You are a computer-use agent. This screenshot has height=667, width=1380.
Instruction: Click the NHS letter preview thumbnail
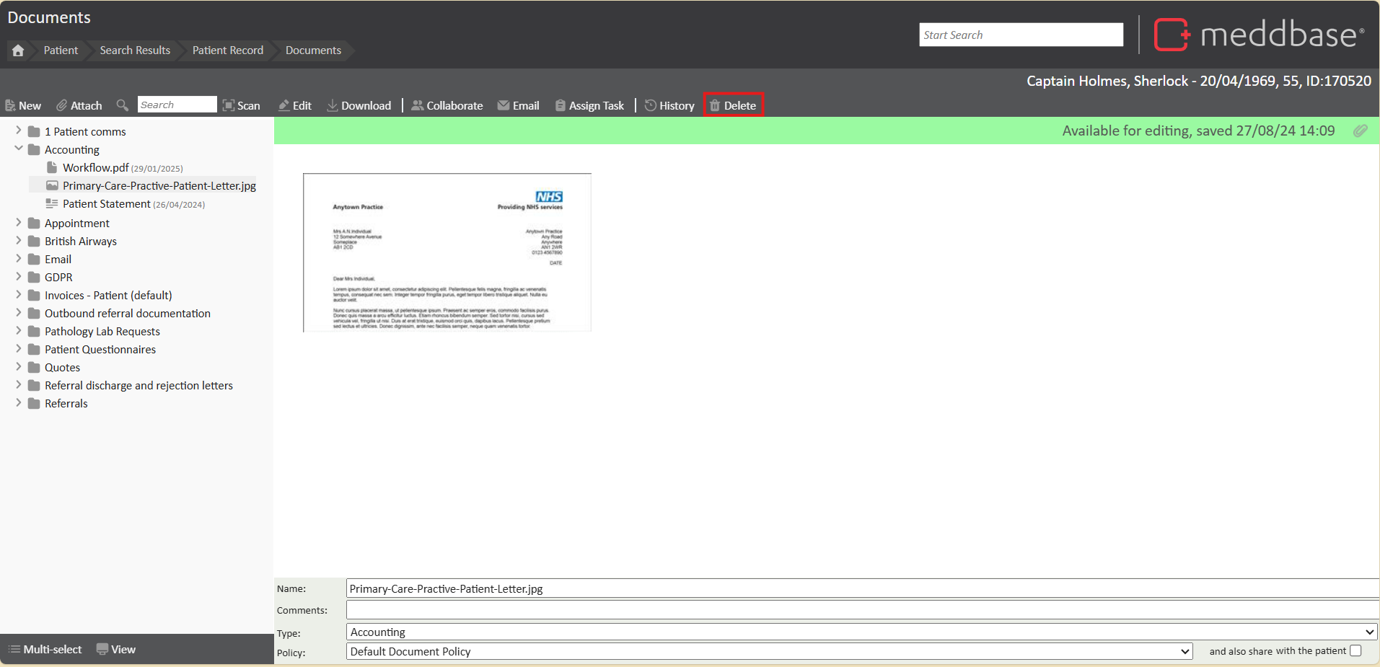[447, 252]
